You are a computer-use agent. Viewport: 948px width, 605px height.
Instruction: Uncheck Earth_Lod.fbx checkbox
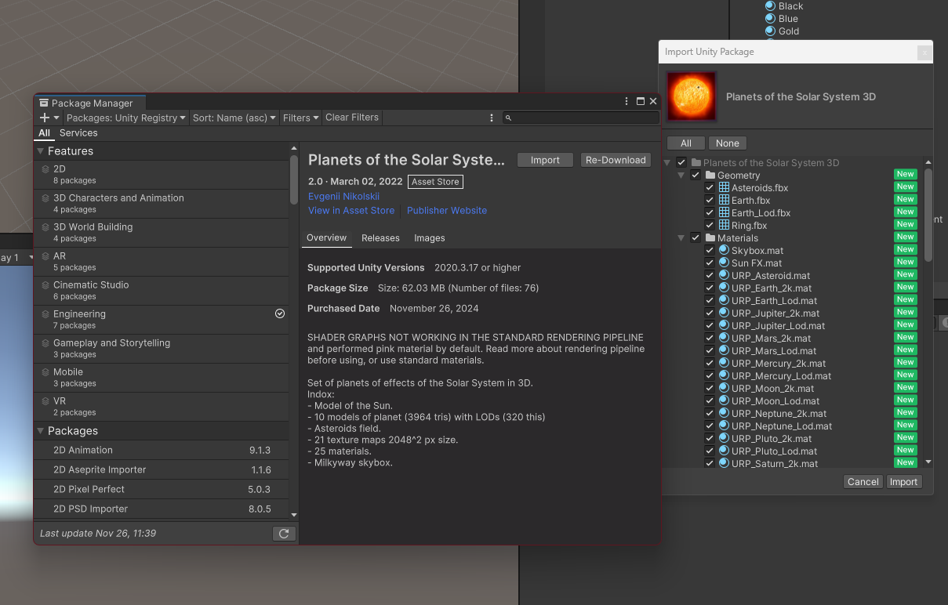pos(710,212)
